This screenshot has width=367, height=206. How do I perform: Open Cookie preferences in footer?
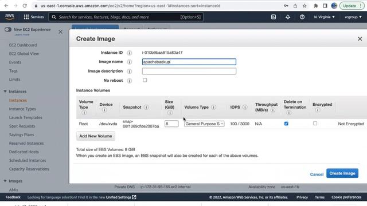click(346, 197)
